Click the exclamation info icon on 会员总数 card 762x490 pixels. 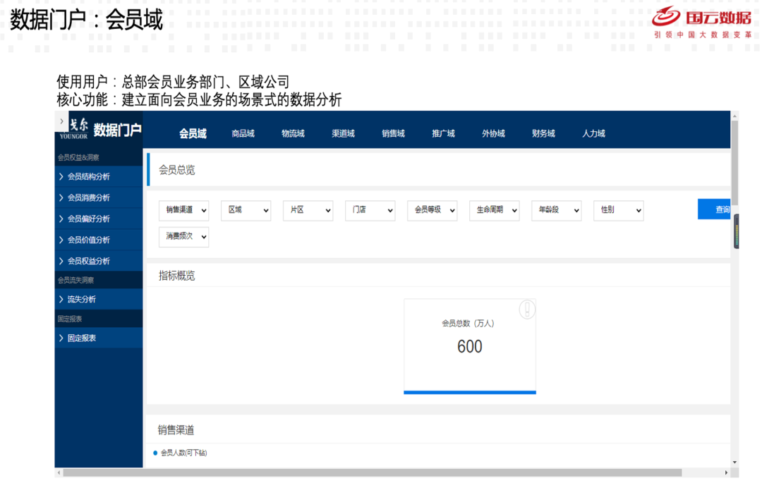click(x=527, y=310)
